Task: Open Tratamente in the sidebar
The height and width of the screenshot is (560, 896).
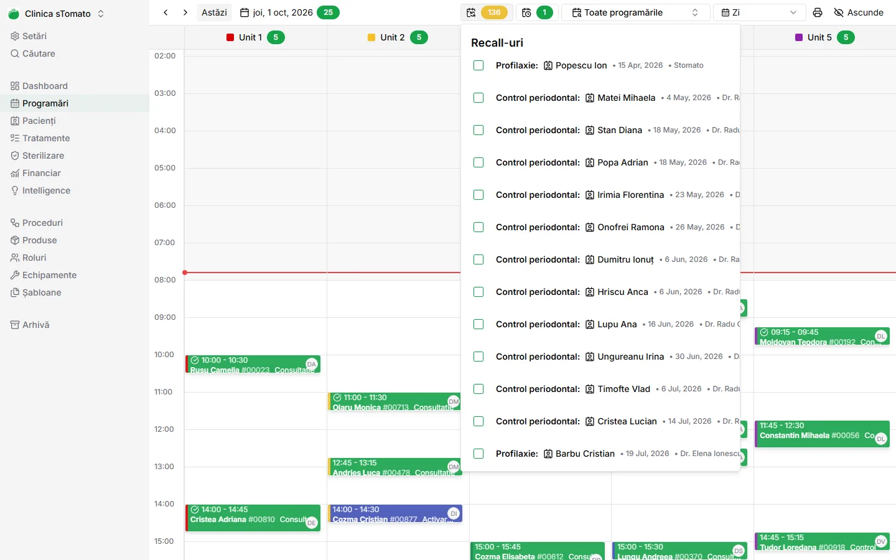Action: point(75,138)
